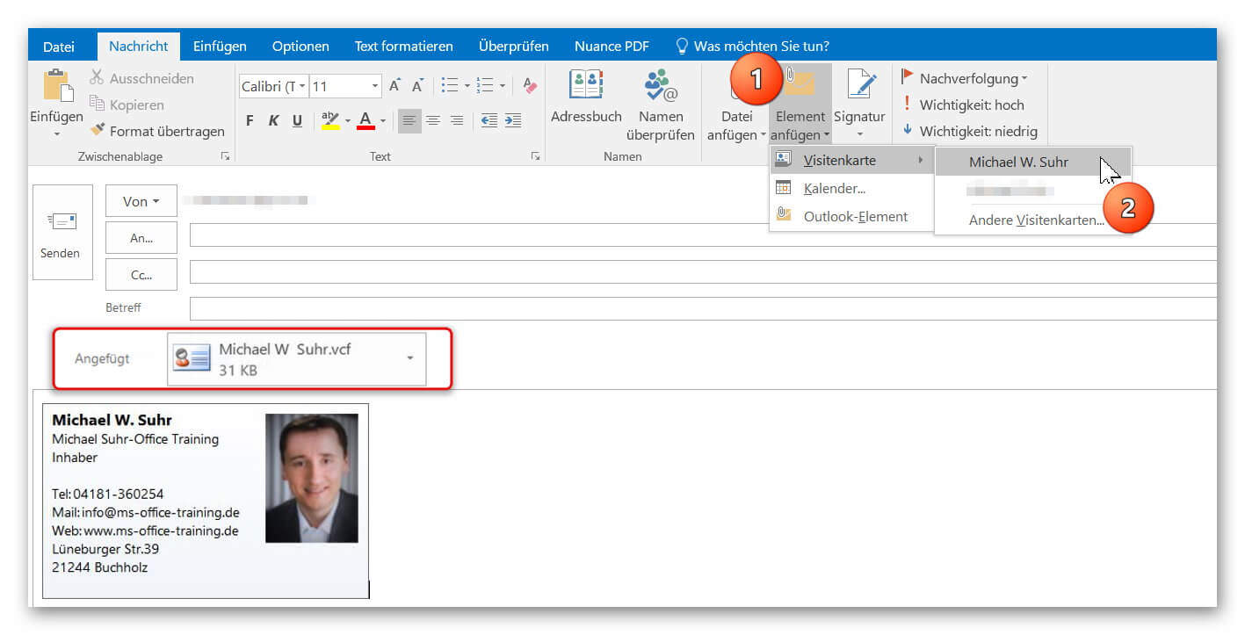
Task: Open the Überprüfen tab
Action: click(514, 47)
